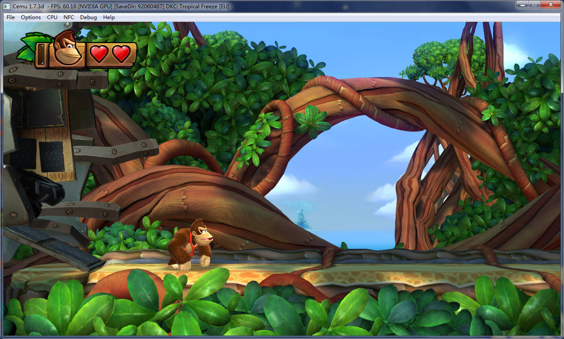Open the CPU menu
564x339 pixels.
pyautogui.click(x=52, y=17)
